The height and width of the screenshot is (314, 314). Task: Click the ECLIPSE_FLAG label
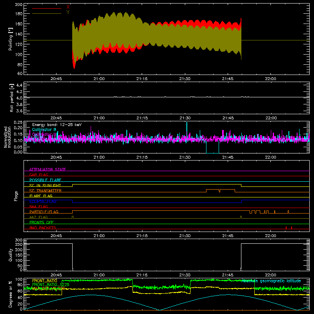[x=43, y=201]
